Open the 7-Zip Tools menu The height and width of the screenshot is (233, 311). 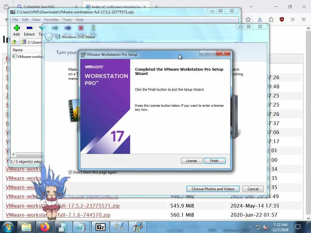[x=67, y=20]
